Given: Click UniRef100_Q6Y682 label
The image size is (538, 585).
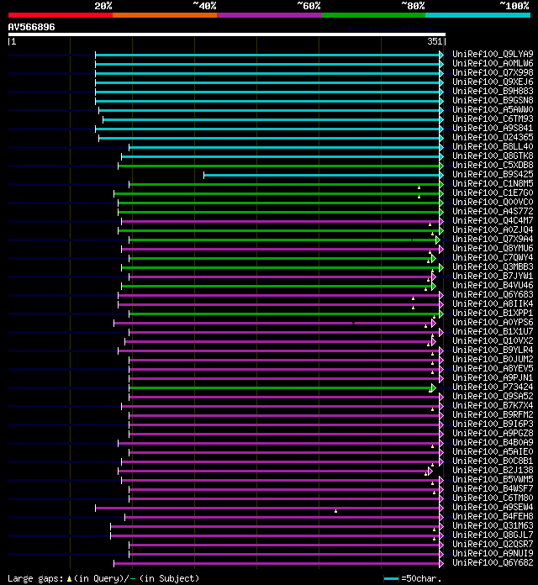Looking at the screenshot, I should (493, 562).
